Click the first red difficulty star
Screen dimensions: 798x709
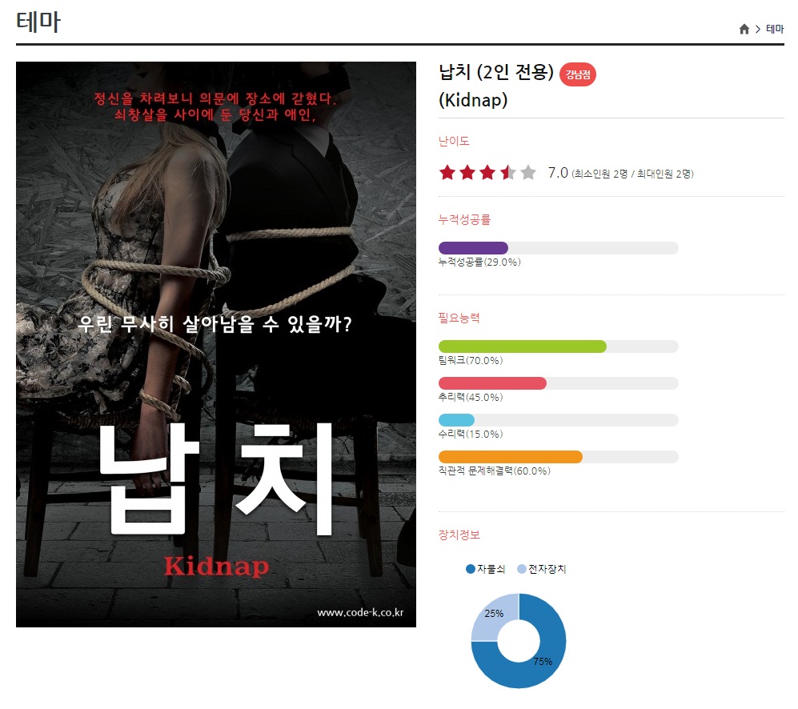click(447, 173)
